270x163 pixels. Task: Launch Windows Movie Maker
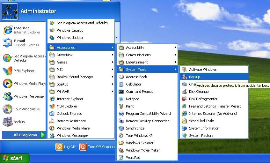click(x=147, y=150)
